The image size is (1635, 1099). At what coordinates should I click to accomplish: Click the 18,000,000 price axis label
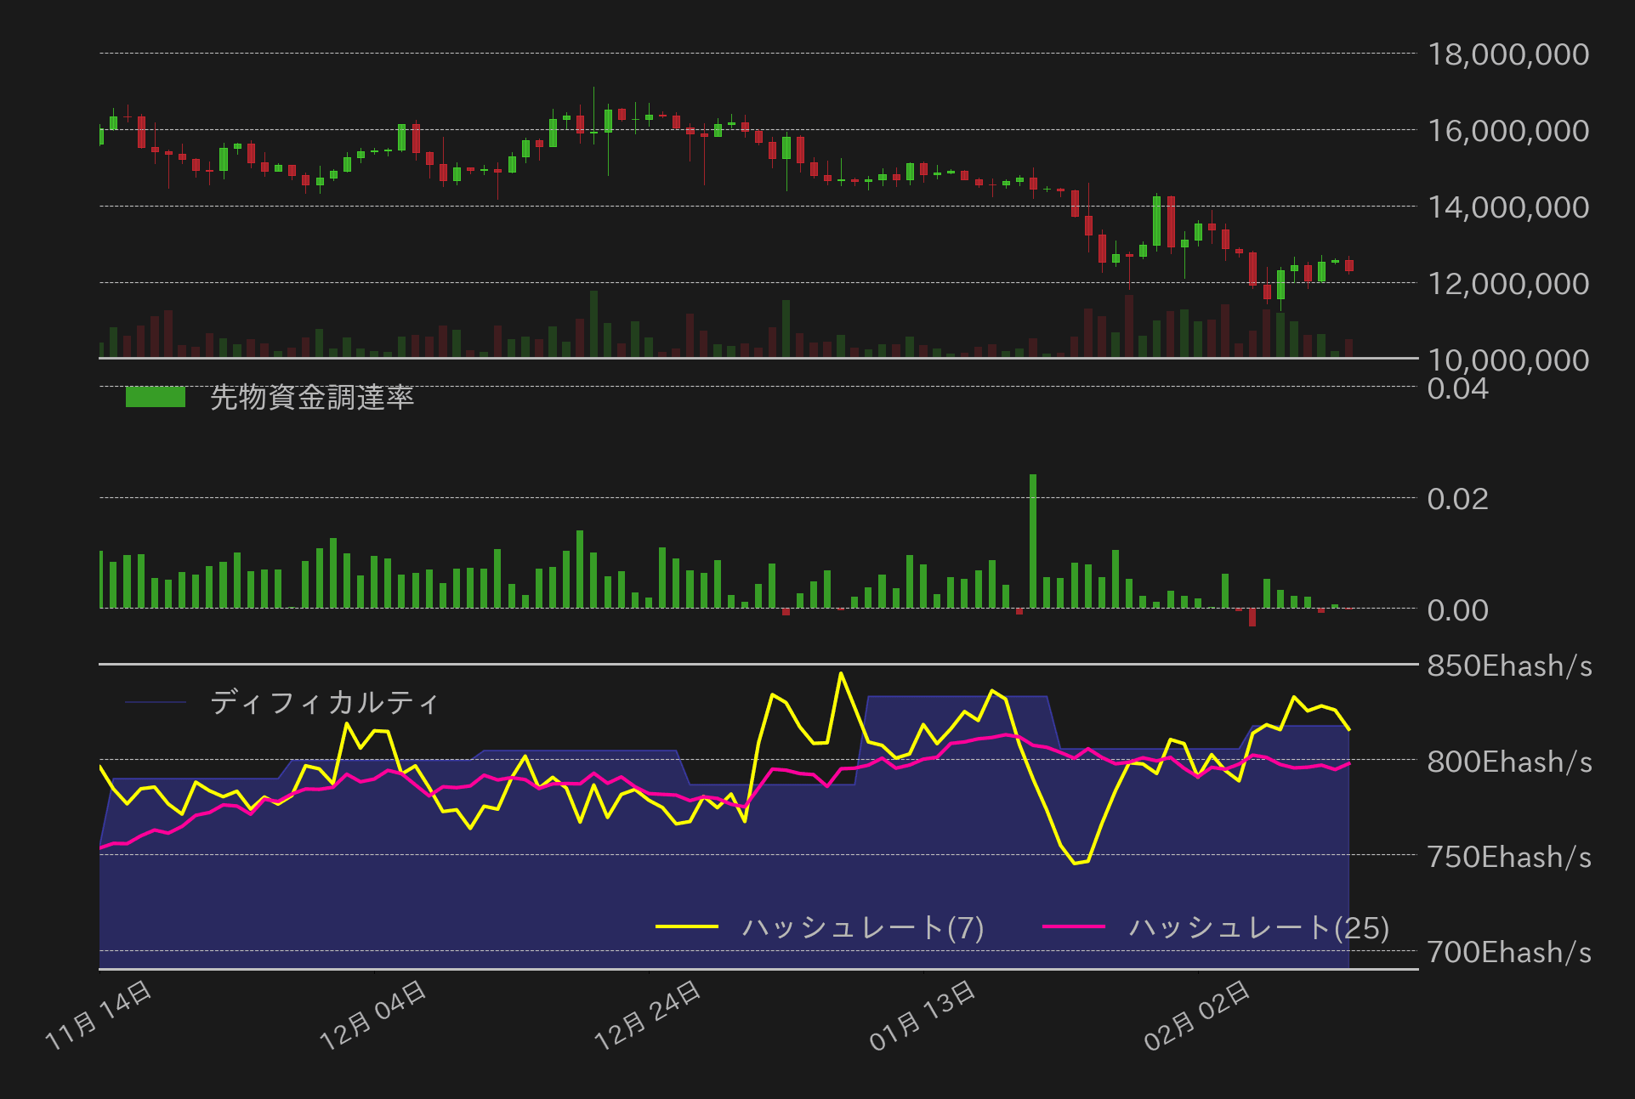click(1507, 54)
